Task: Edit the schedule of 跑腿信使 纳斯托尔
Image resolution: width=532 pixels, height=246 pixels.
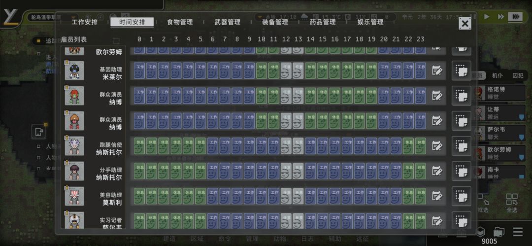Action: [x=437, y=146]
